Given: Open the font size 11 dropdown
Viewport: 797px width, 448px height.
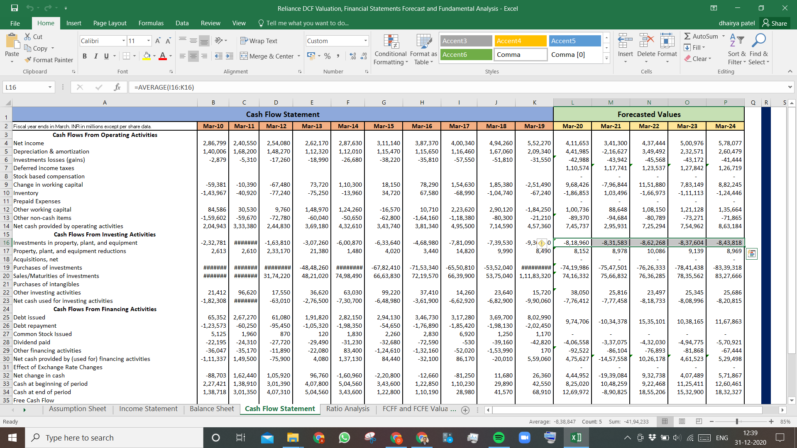Looking at the screenshot, I should 149,41.
